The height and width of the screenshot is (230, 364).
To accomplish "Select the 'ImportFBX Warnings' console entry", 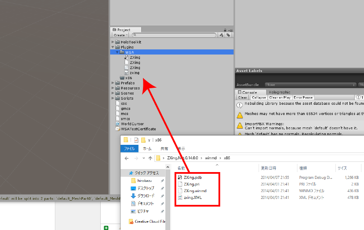I will 300,126.
